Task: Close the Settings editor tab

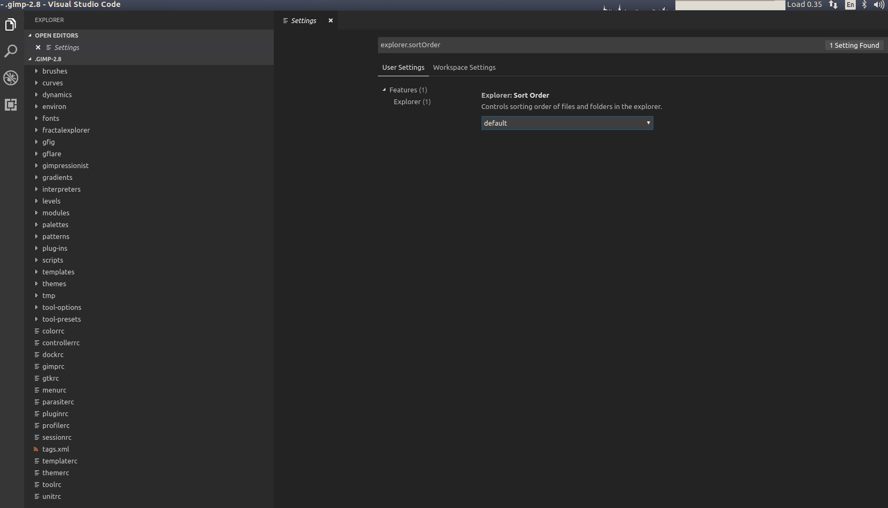Action: coord(331,20)
